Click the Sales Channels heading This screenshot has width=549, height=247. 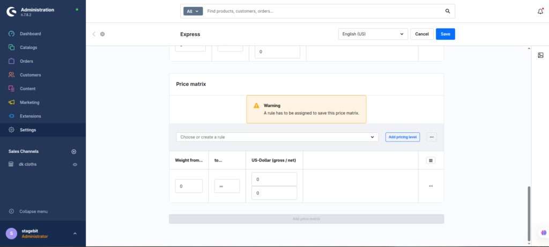click(x=24, y=152)
